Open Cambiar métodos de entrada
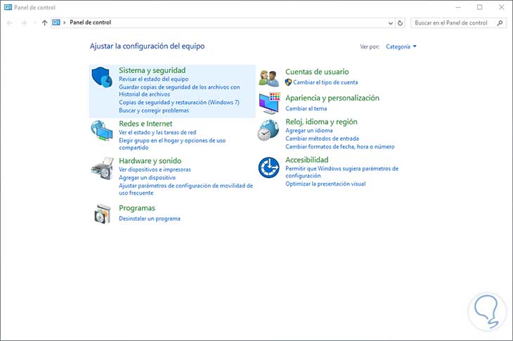The image size is (513, 341). coord(322,139)
